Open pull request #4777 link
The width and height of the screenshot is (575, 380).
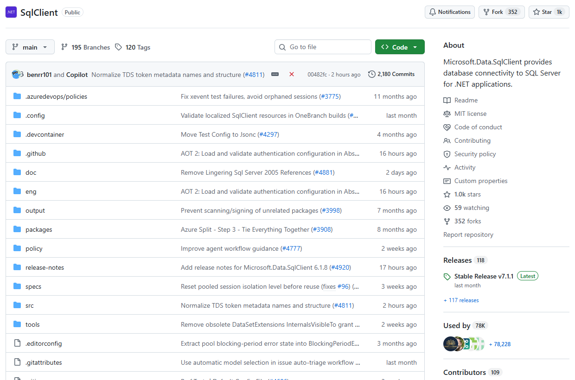pyautogui.click(x=291, y=248)
